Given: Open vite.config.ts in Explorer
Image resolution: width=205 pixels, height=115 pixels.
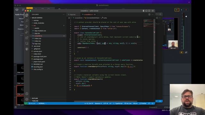Looking at the screenshot, I should pos(38,69).
